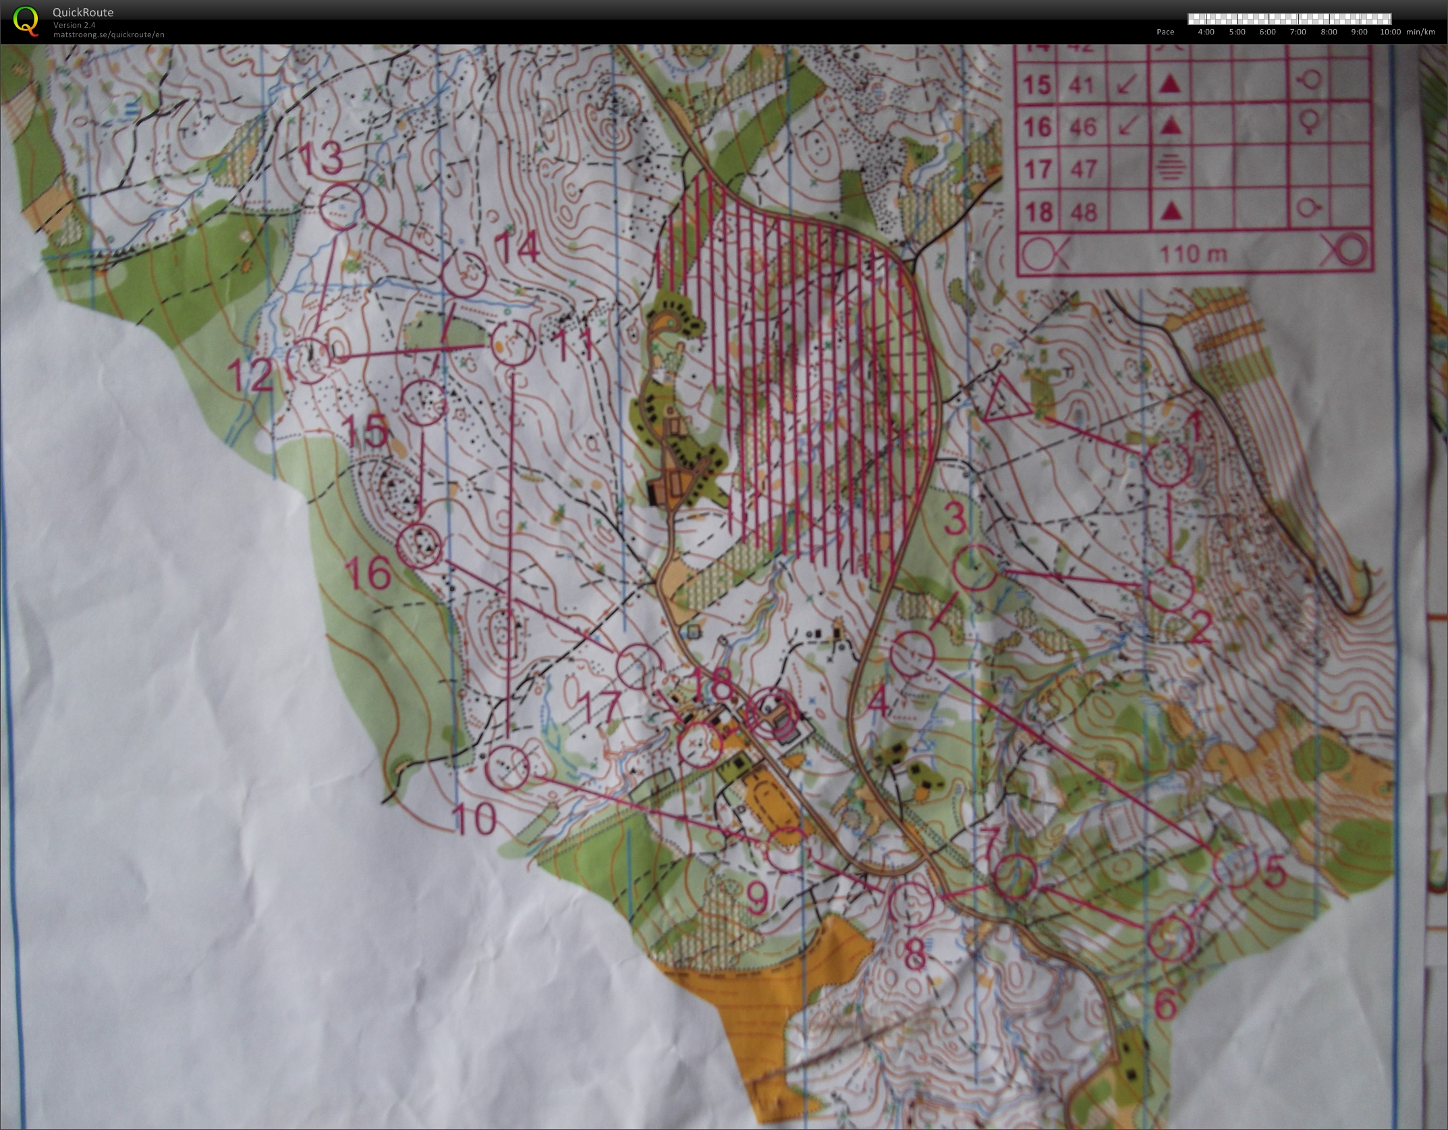Image resolution: width=1448 pixels, height=1130 pixels.
Task: Click the 6:00 pace tick label
Action: coord(1268,32)
